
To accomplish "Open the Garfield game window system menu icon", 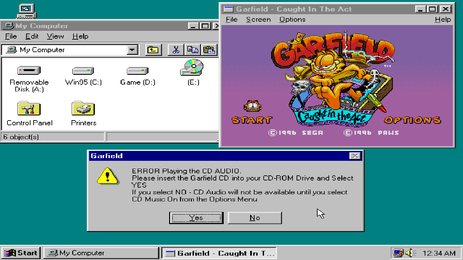I will (229, 9).
